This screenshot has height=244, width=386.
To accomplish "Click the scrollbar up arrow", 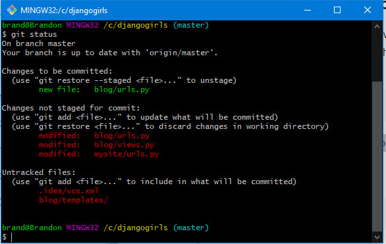I will pos(377,26).
